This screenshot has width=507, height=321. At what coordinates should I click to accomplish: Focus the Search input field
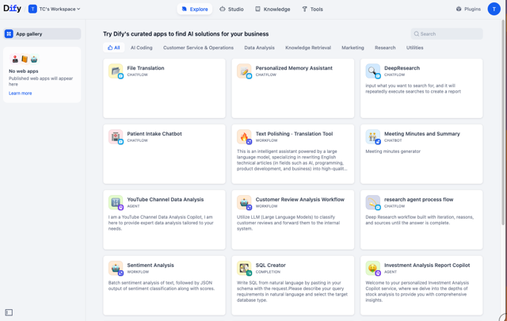point(447,33)
